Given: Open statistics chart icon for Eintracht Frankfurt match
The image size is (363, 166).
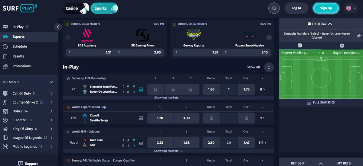Looking at the screenshot, I should [141, 89].
